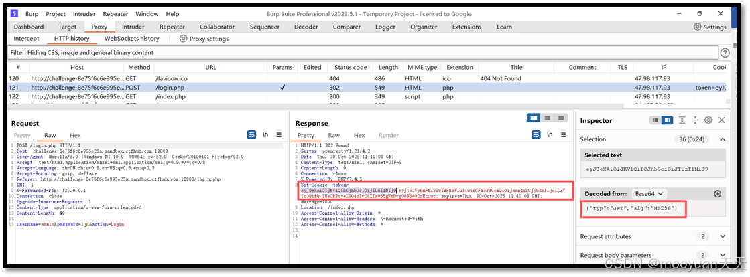Screen dimensions: 750x277
Task: Open the Request panel hamburger menu
Action: [x=279, y=135]
